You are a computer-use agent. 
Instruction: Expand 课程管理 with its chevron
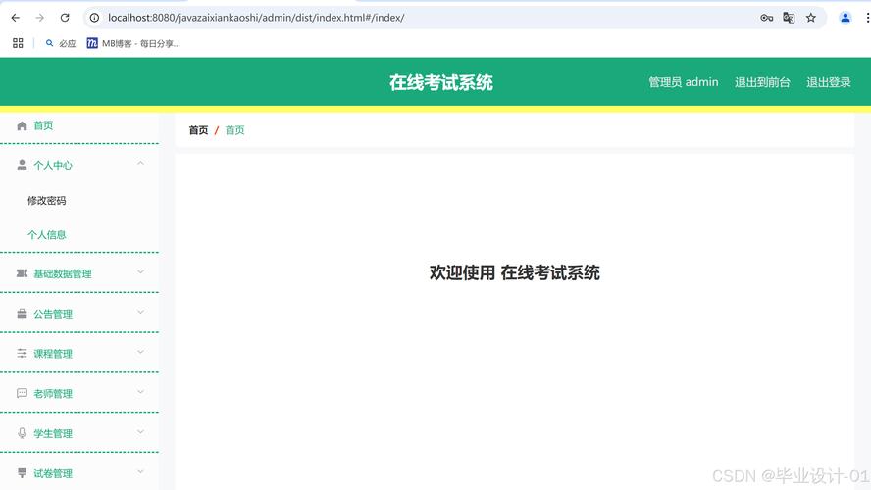(x=140, y=352)
